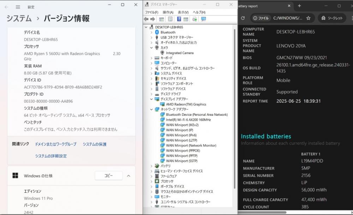Open the ヘルプ(H) menu in Device Manager
353x215 pixels.
[x=199, y=12]
